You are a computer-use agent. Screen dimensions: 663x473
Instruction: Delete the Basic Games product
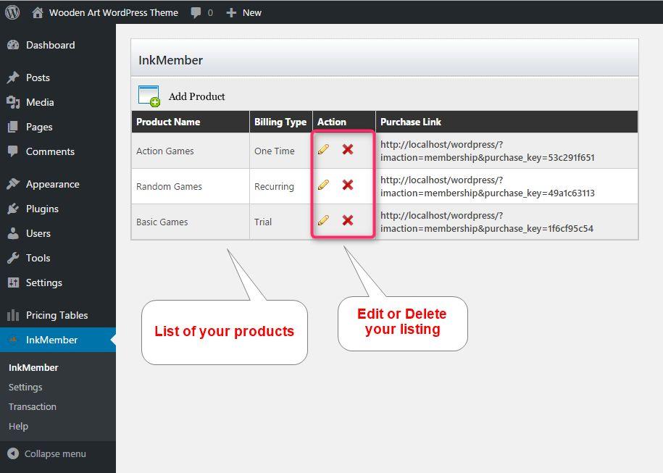348,220
